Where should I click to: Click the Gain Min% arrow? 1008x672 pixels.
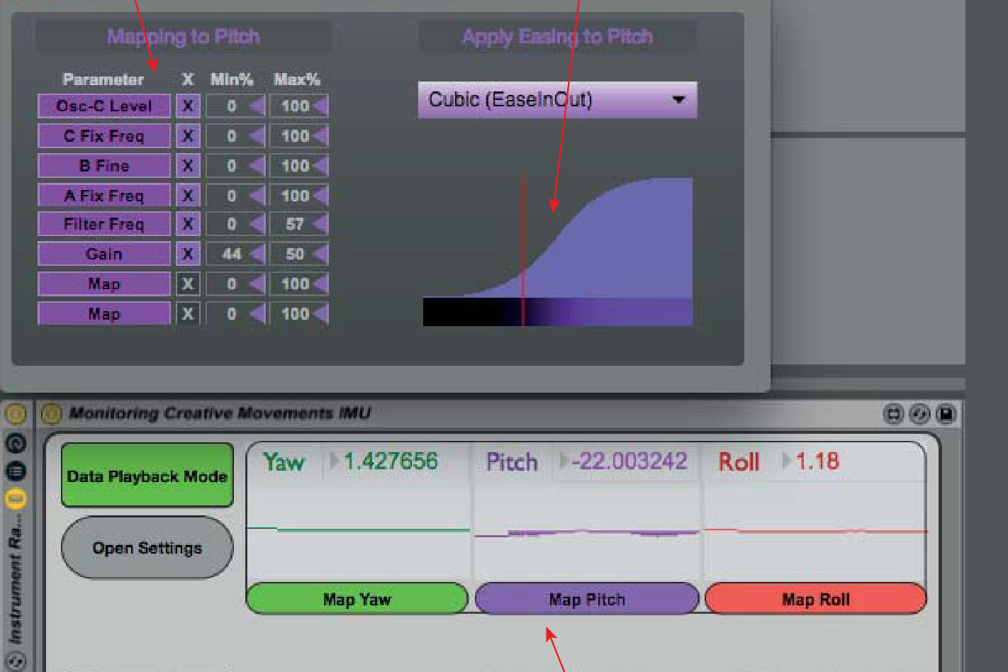tap(257, 254)
